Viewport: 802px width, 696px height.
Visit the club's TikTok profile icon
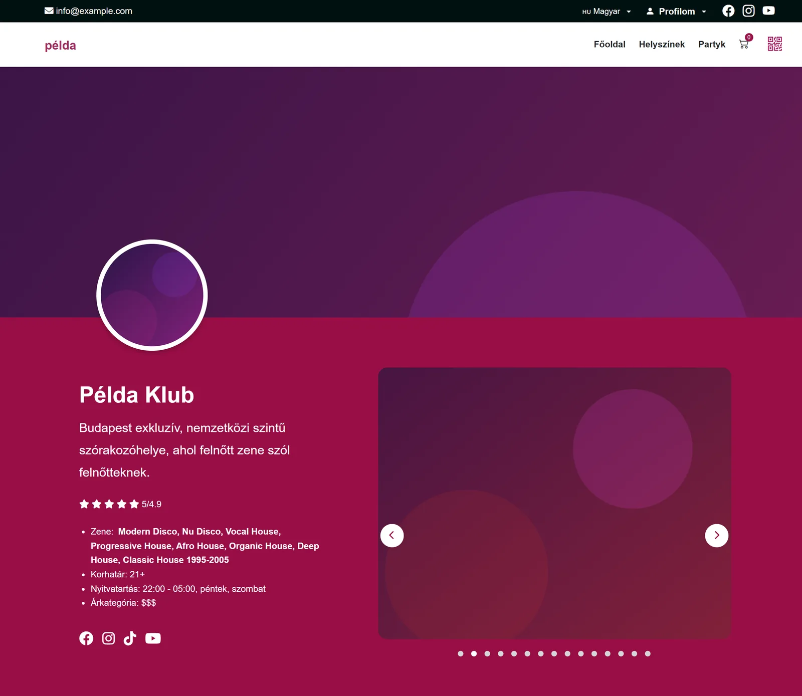(130, 638)
